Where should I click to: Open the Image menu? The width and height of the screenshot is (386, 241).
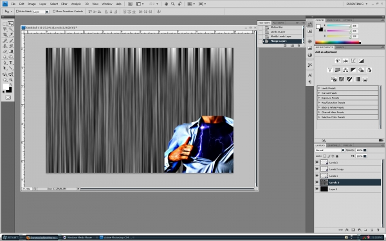coord(32,4)
